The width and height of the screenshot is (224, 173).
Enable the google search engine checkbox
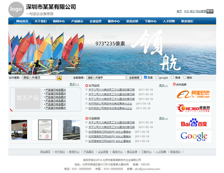click(x=157, y=77)
